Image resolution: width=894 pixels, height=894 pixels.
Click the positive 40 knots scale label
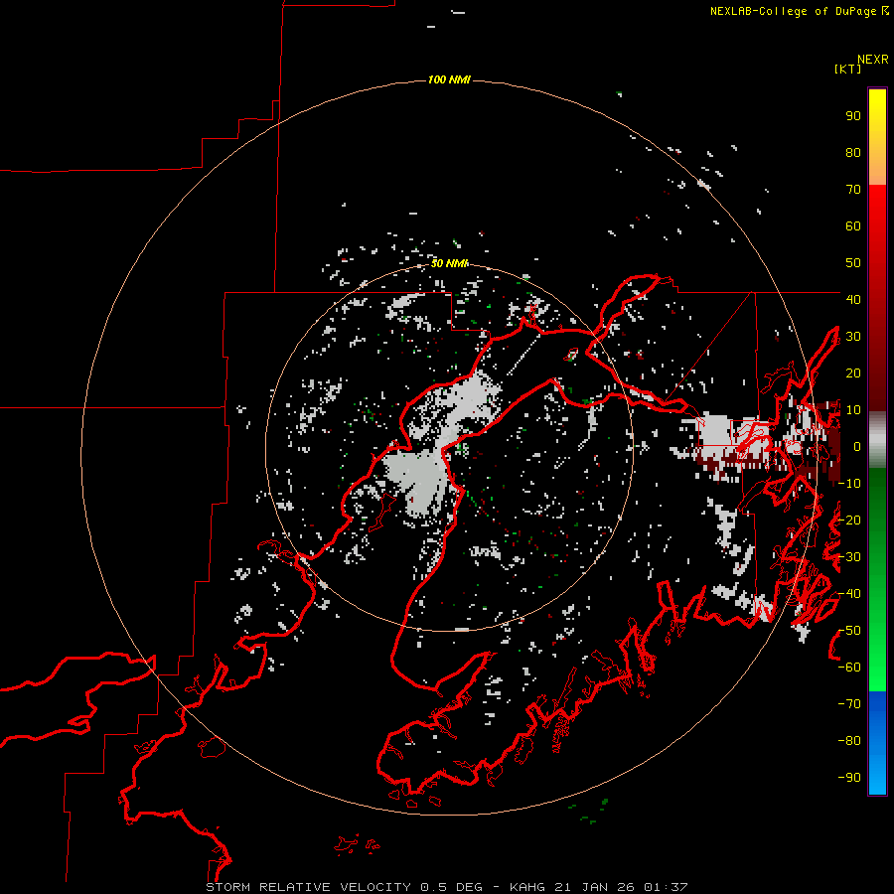853,299
